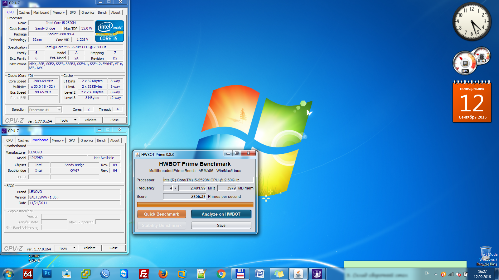The image size is (499, 280).
Task: Start the Quick Benchmark in HWBOT Prime
Action: tap(162, 214)
